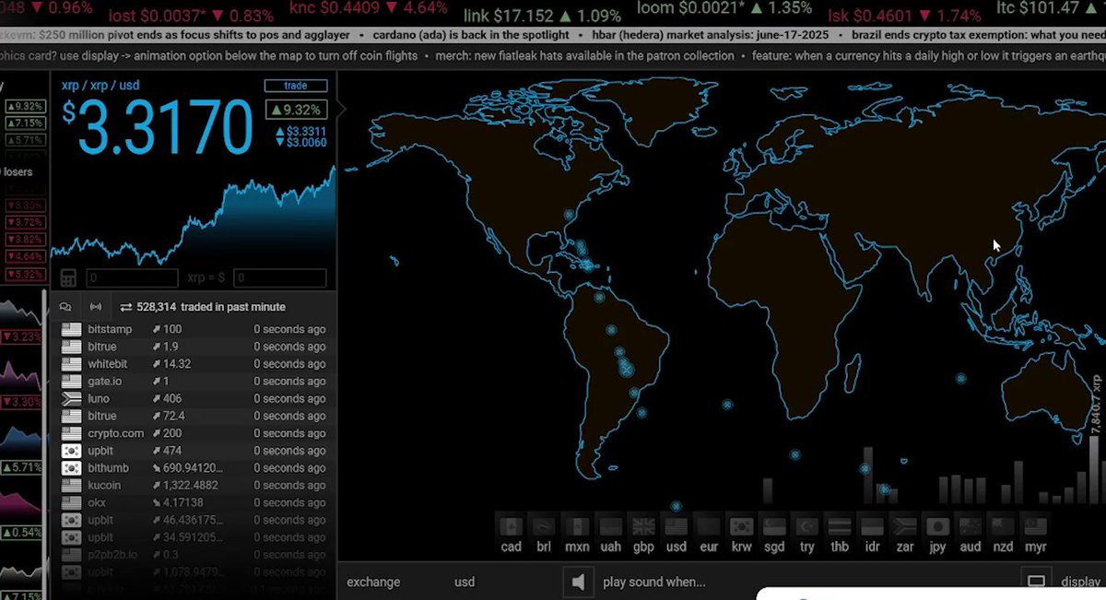Select the live broadcast signal icon

pos(95,307)
